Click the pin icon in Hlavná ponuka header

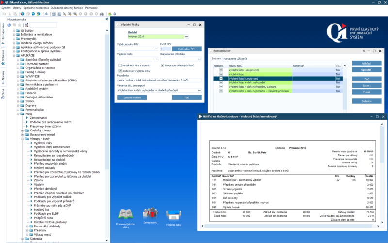[x=107, y=19]
